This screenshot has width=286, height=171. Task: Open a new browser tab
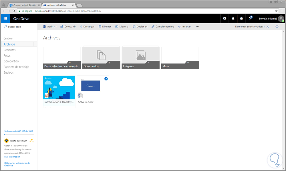pos(79,5)
